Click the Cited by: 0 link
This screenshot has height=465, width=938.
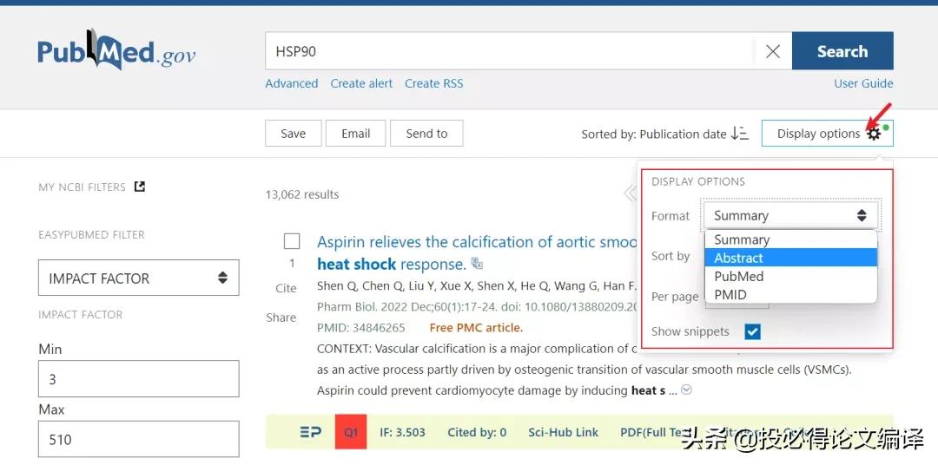click(477, 432)
